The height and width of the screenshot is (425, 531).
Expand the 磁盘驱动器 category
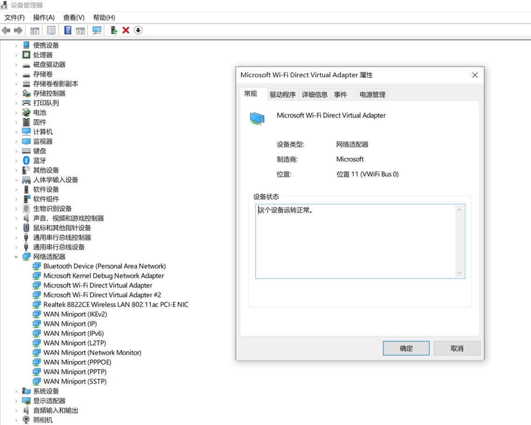pos(16,65)
